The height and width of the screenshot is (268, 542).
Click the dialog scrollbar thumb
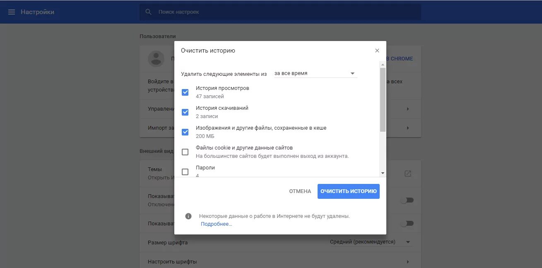(x=383, y=99)
